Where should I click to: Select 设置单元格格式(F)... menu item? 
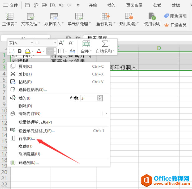coord(58,131)
